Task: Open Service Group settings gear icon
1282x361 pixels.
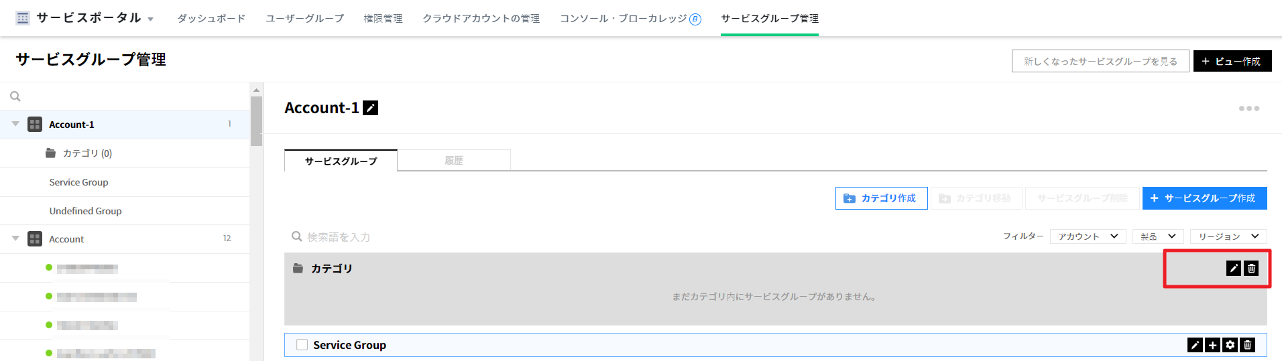Action: pos(1230,345)
